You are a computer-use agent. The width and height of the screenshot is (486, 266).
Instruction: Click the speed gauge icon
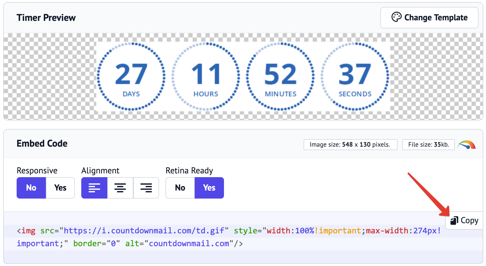pos(467,145)
